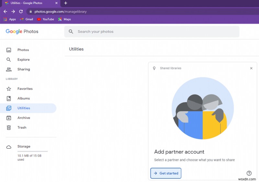Open Photos in the sidebar
The image size is (259, 182).
click(23, 50)
